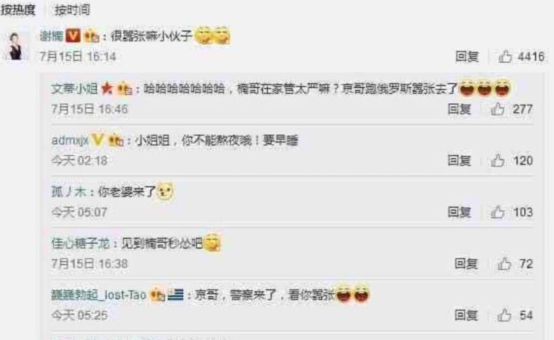Reply to admxjx's comment about staying up late
Image resolution: width=554 pixels, height=340 pixels.
point(459,160)
